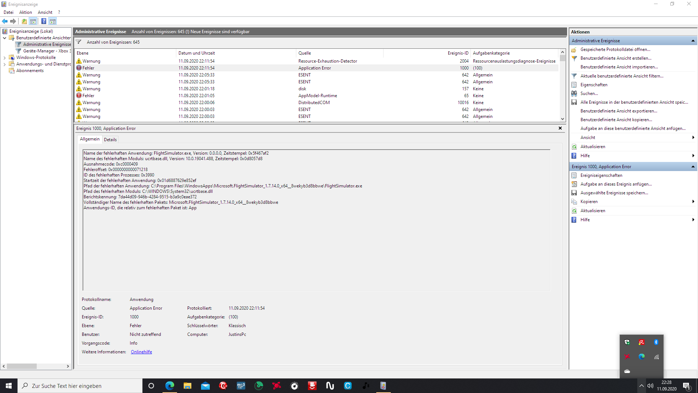The image size is (698, 393).
Task: Click Windows Security shield tray icon
Action: click(627, 342)
